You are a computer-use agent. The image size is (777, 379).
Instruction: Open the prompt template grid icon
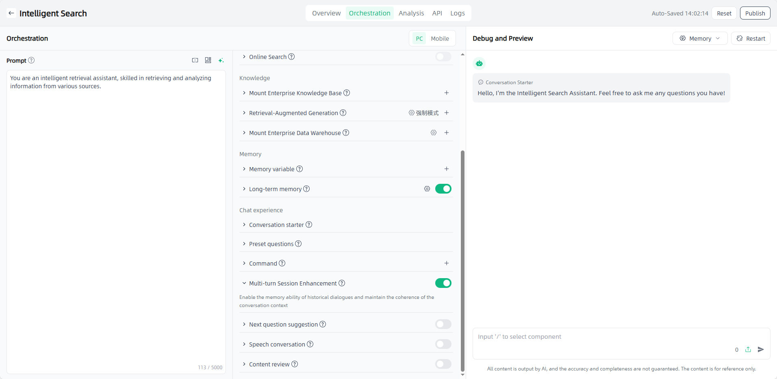[x=208, y=60]
